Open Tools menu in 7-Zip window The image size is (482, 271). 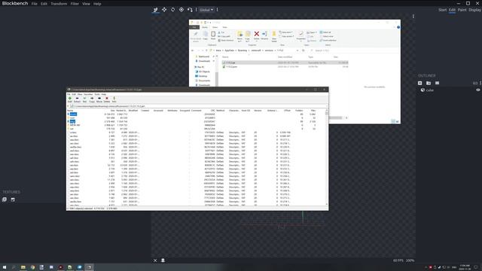[97, 94]
